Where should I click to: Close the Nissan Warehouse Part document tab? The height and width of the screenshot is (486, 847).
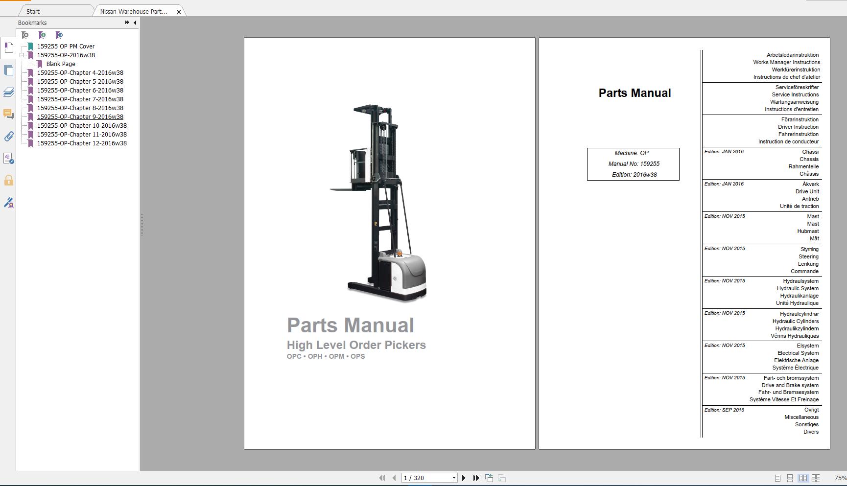click(x=179, y=12)
